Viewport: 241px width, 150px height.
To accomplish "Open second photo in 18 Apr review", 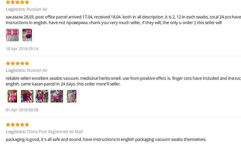I will tap(27, 35).
